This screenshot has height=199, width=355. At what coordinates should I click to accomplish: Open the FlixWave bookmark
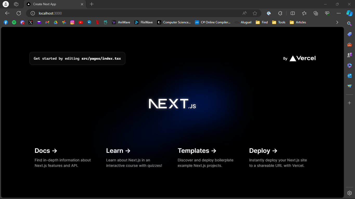(144, 22)
